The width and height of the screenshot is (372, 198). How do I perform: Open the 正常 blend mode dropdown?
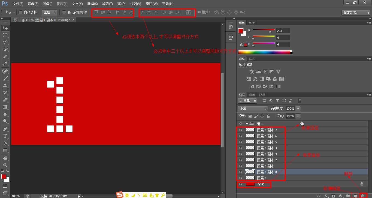(253, 109)
